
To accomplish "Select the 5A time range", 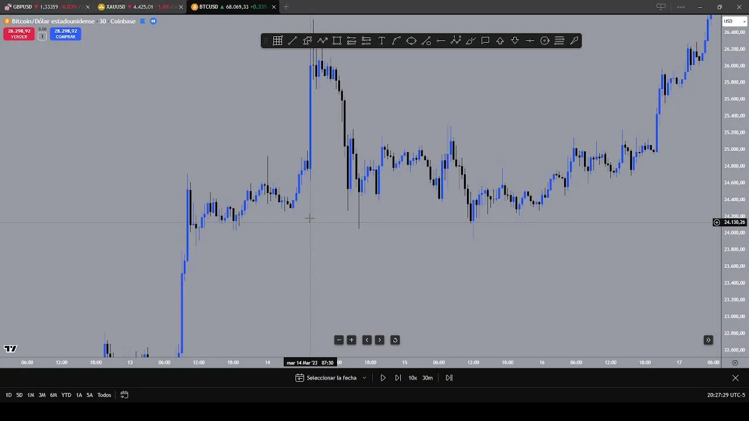I will 90,395.
